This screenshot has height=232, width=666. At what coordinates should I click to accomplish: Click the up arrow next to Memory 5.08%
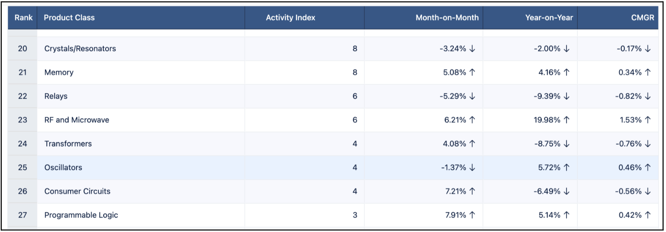472,73
